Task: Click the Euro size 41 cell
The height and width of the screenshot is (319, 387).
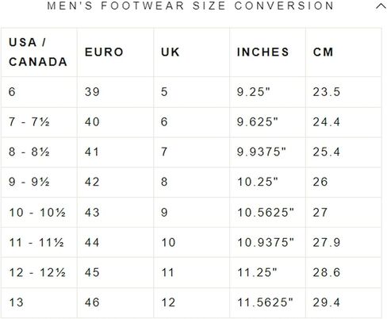Action: click(x=115, y=152)
